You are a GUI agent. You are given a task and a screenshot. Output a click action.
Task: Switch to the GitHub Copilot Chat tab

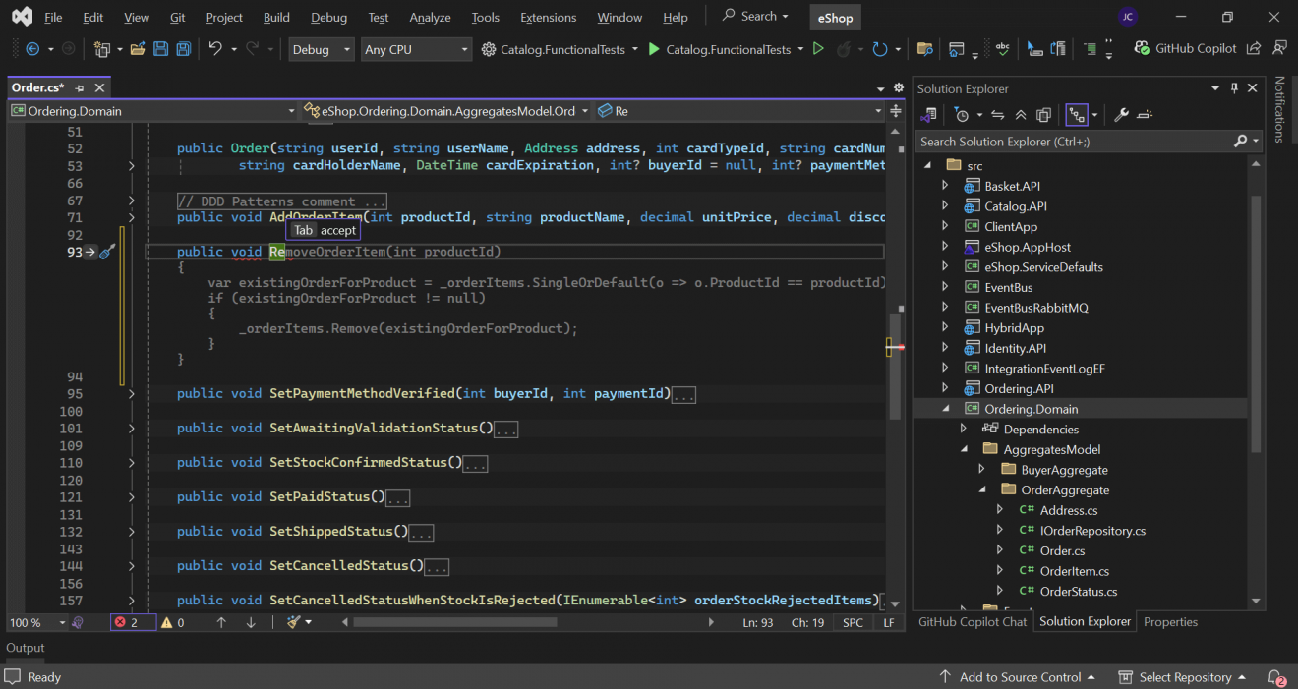(973, 621)
